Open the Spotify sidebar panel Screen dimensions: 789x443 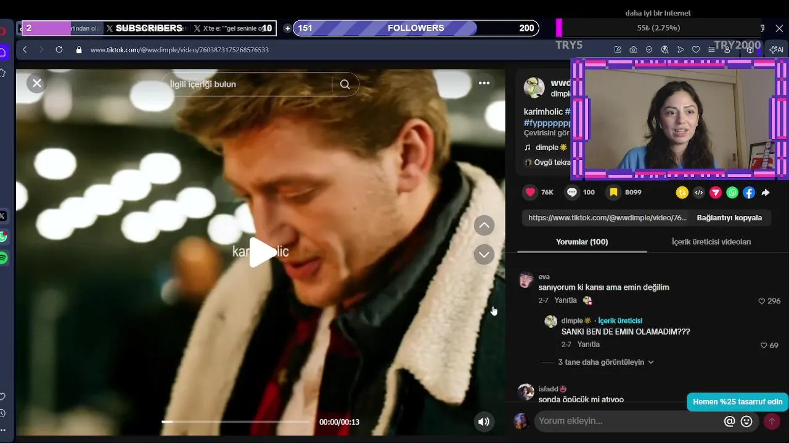tap(2, 258)
